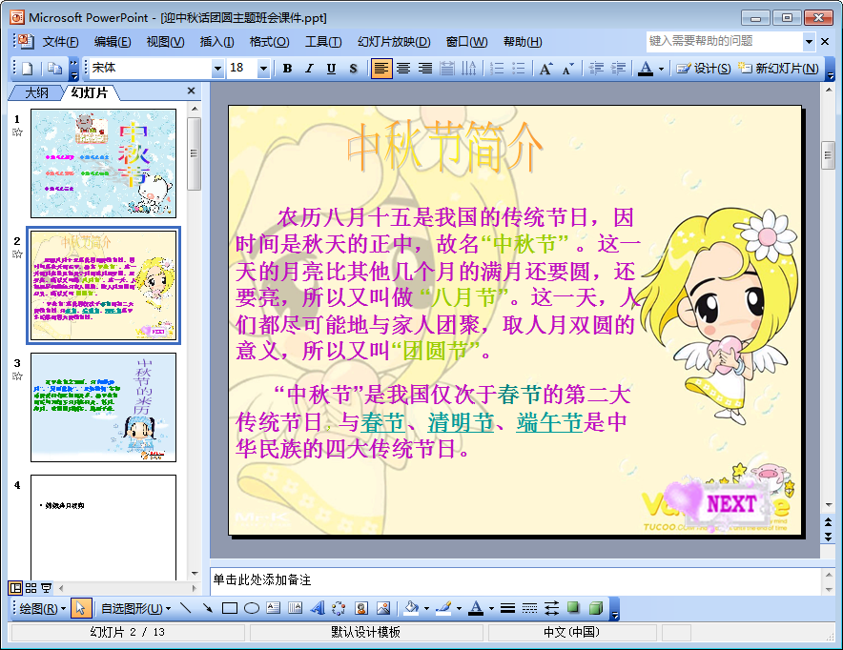Toggle Bold formatting
The width and height of the screenshot is (843, 650).
point(287,69)
